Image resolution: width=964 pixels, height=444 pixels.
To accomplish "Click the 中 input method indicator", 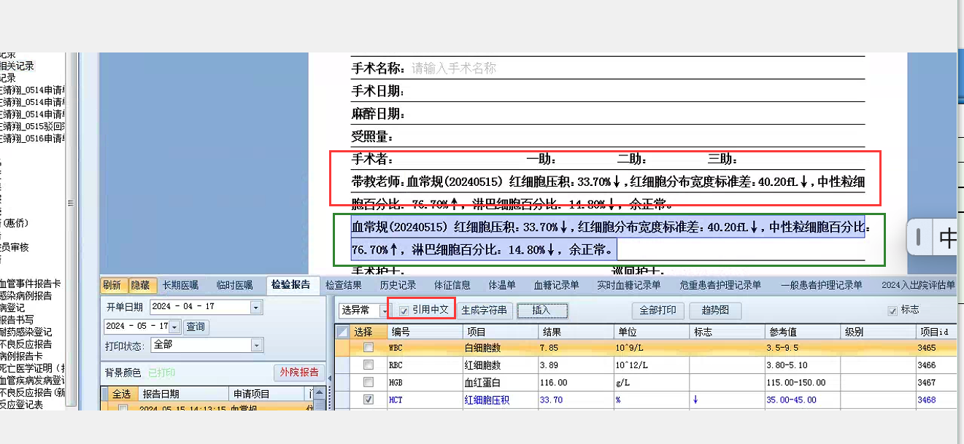I will pyautogui.click(x=947, y=238).
